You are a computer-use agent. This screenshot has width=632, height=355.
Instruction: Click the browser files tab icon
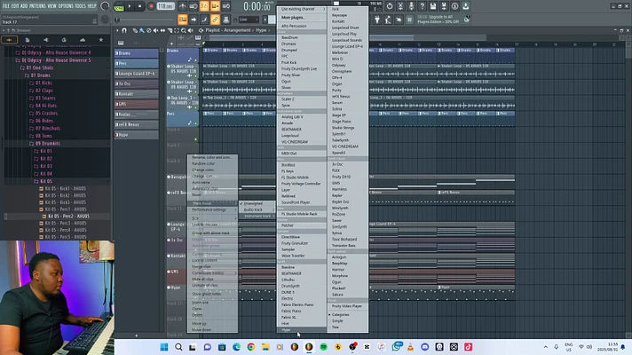click(x=28, y=40)
